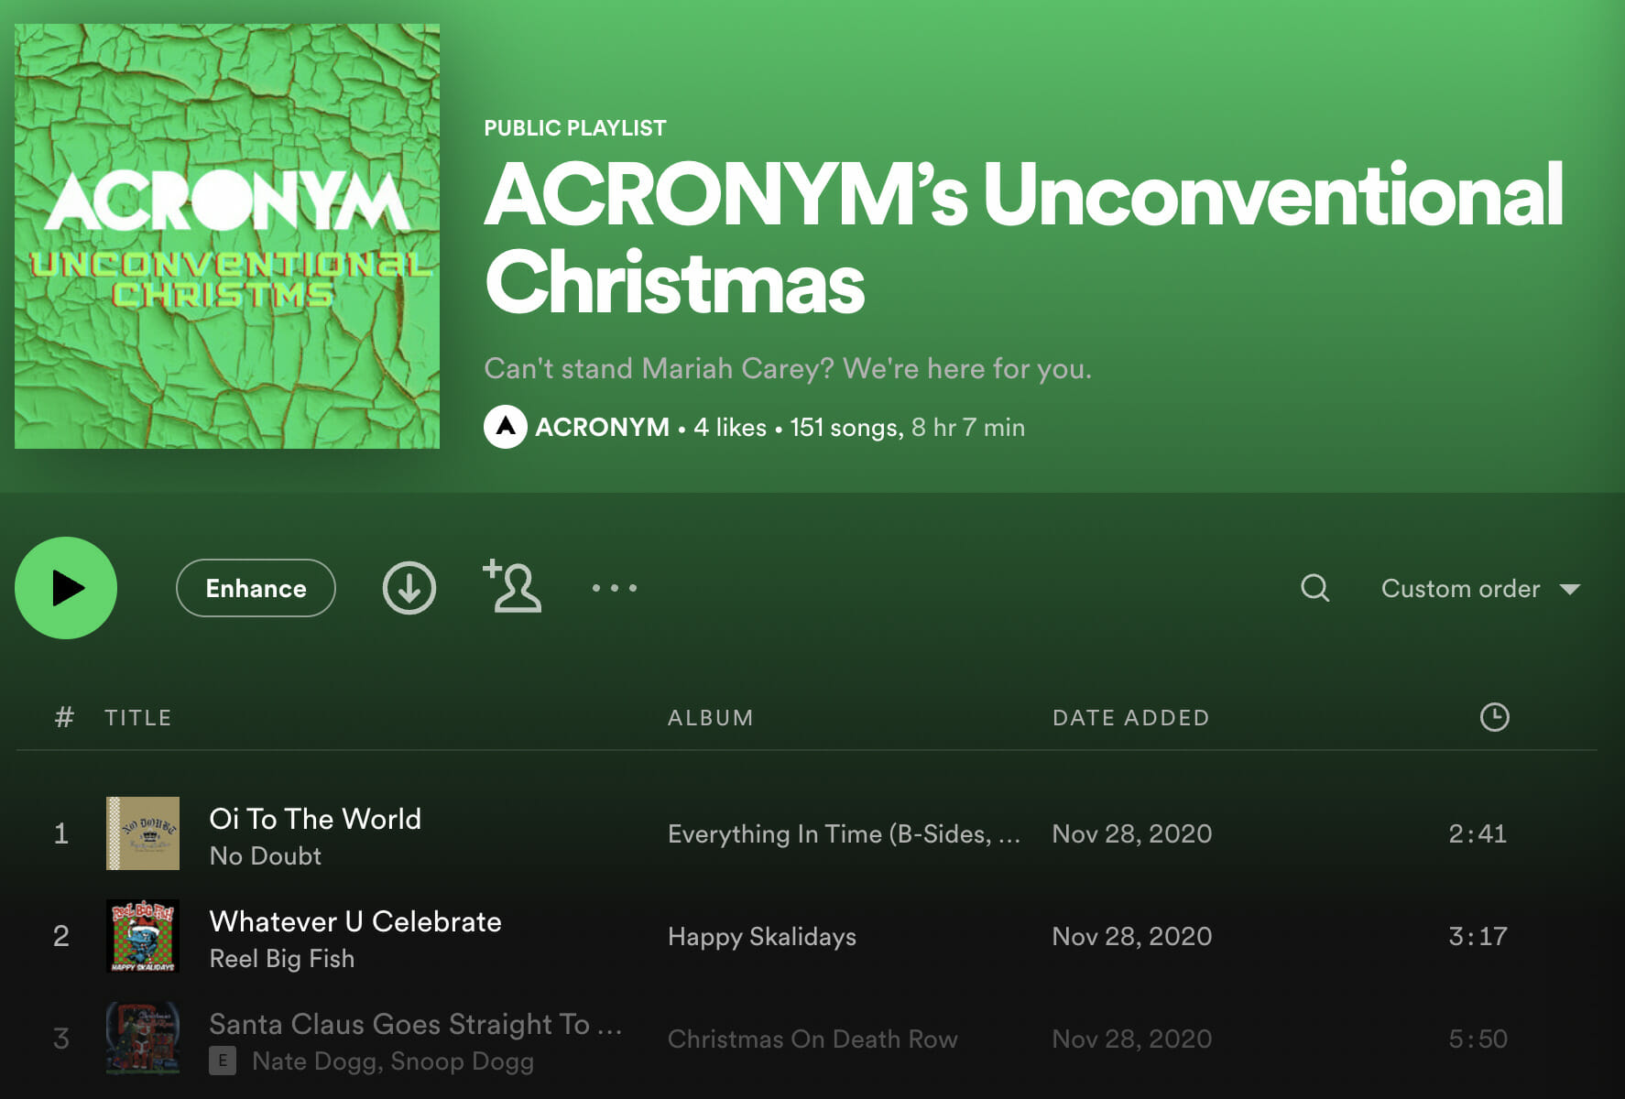The image size is (1625, 1099).
Task: Open the three-dots more options menu
Action: click(x=615, y=588)
